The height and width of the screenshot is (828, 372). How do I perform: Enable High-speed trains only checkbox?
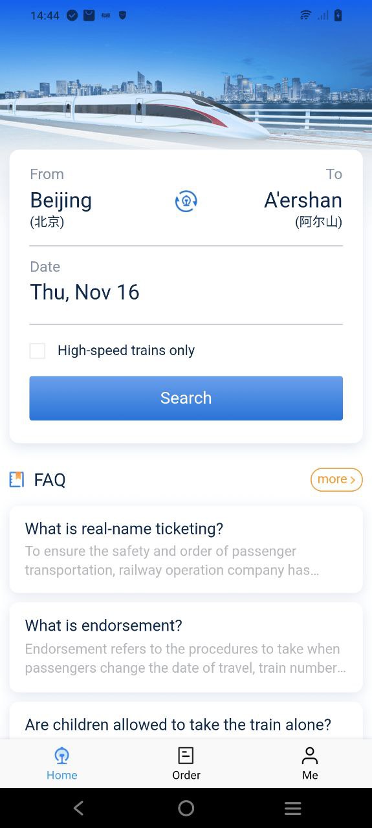(38, 351)
